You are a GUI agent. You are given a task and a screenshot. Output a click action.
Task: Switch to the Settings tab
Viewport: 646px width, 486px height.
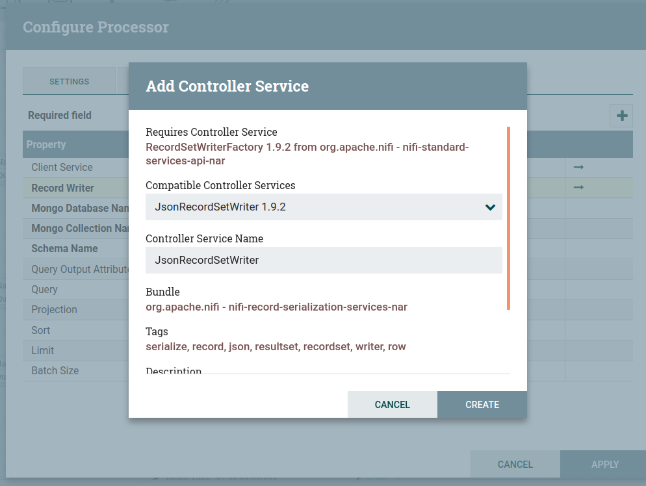tap(69, 81)
